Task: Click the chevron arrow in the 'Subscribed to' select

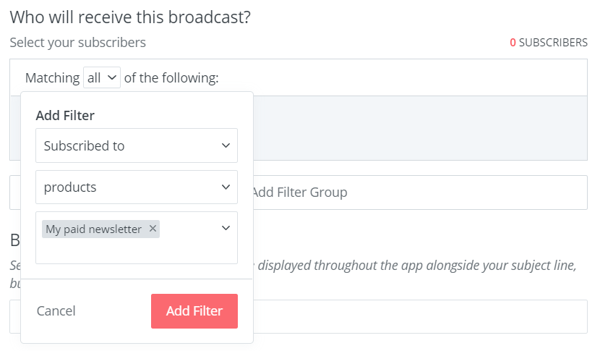Action: [x=226, y=145]
